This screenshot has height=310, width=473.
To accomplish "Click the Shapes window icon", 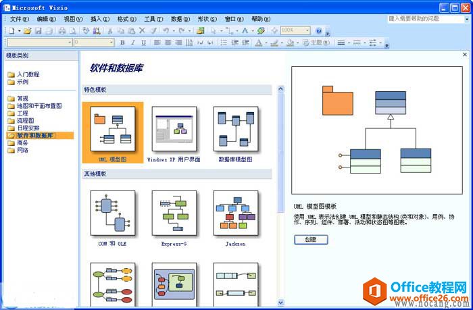I will (200, 30).
